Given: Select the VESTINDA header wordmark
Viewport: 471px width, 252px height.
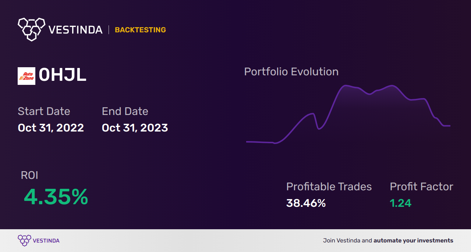Looking at the screenshot, I should (75, 30).
